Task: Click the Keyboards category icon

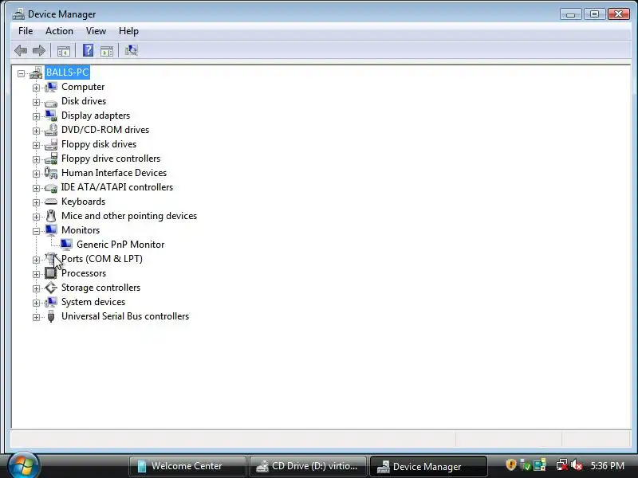Action: [51, 202]
